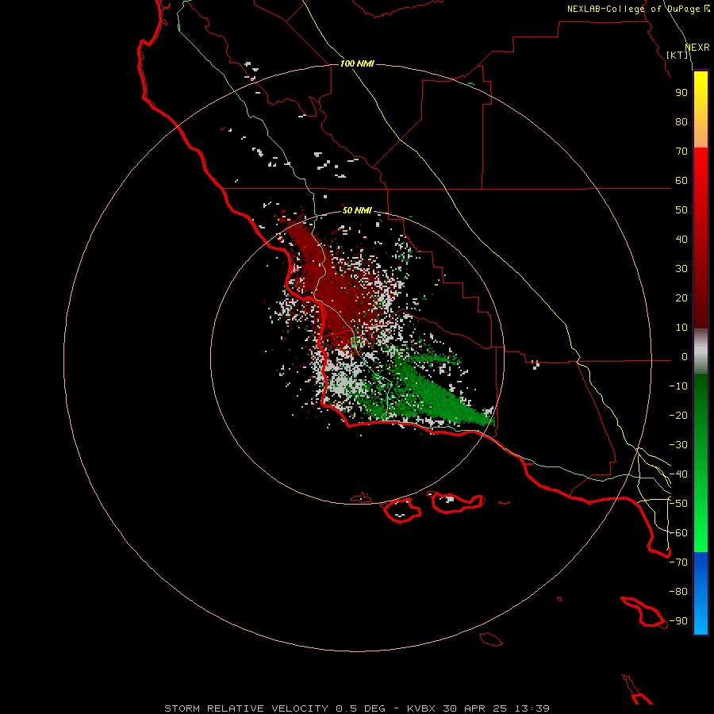The height and width of the screenshot is (714, 714).
Task: Click the 70 value on velocity scale
Action: click(681, 152)
